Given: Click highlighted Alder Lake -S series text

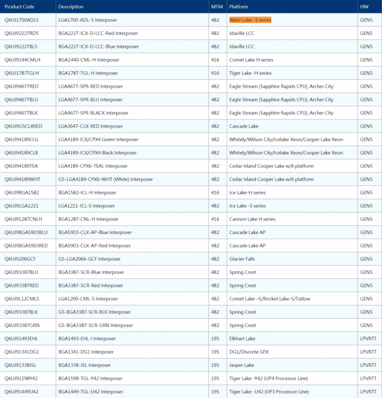Looking at the screenshot, I should coord(250,20).
